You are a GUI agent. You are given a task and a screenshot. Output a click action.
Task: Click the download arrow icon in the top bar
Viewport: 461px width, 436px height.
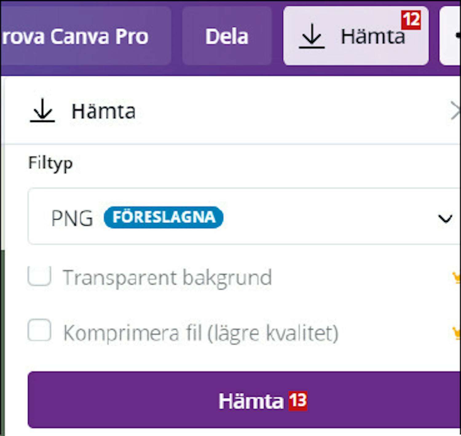[312, 37]
